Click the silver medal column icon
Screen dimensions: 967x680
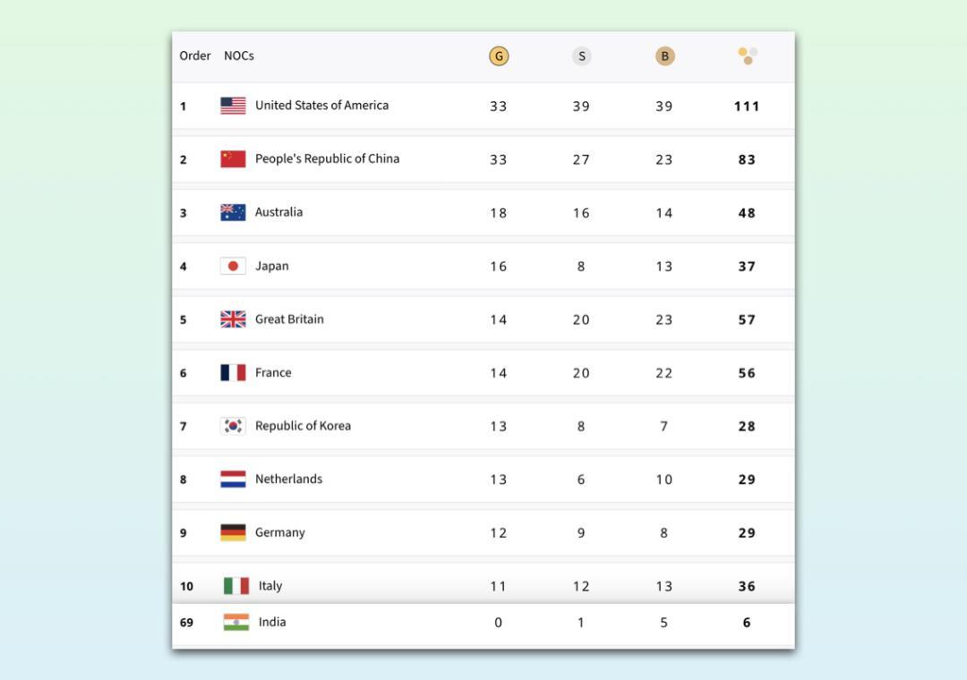pos(581,56)
